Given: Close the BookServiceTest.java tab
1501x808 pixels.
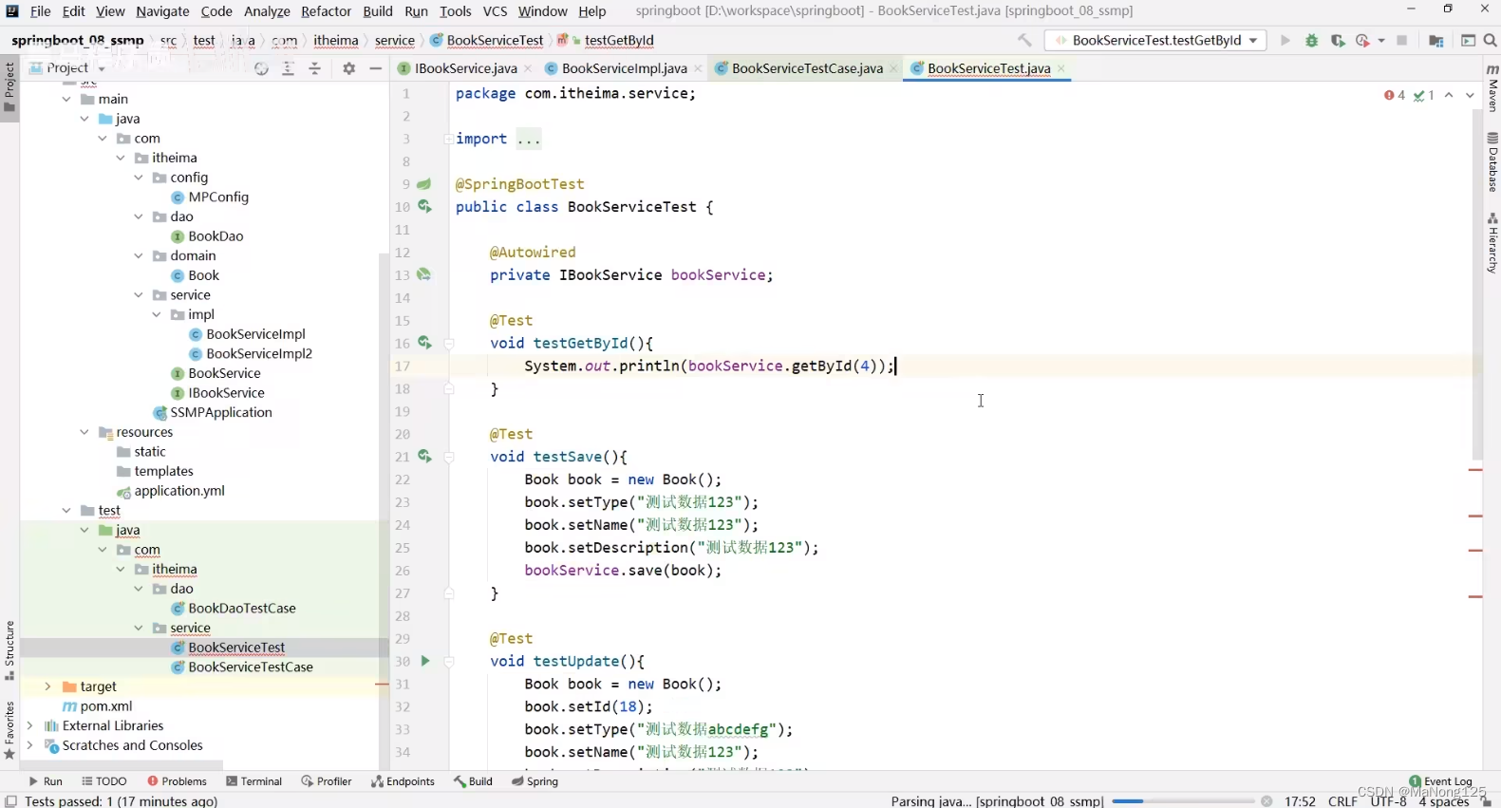Looking at the screenshot, I should (x=1061, y=68).
